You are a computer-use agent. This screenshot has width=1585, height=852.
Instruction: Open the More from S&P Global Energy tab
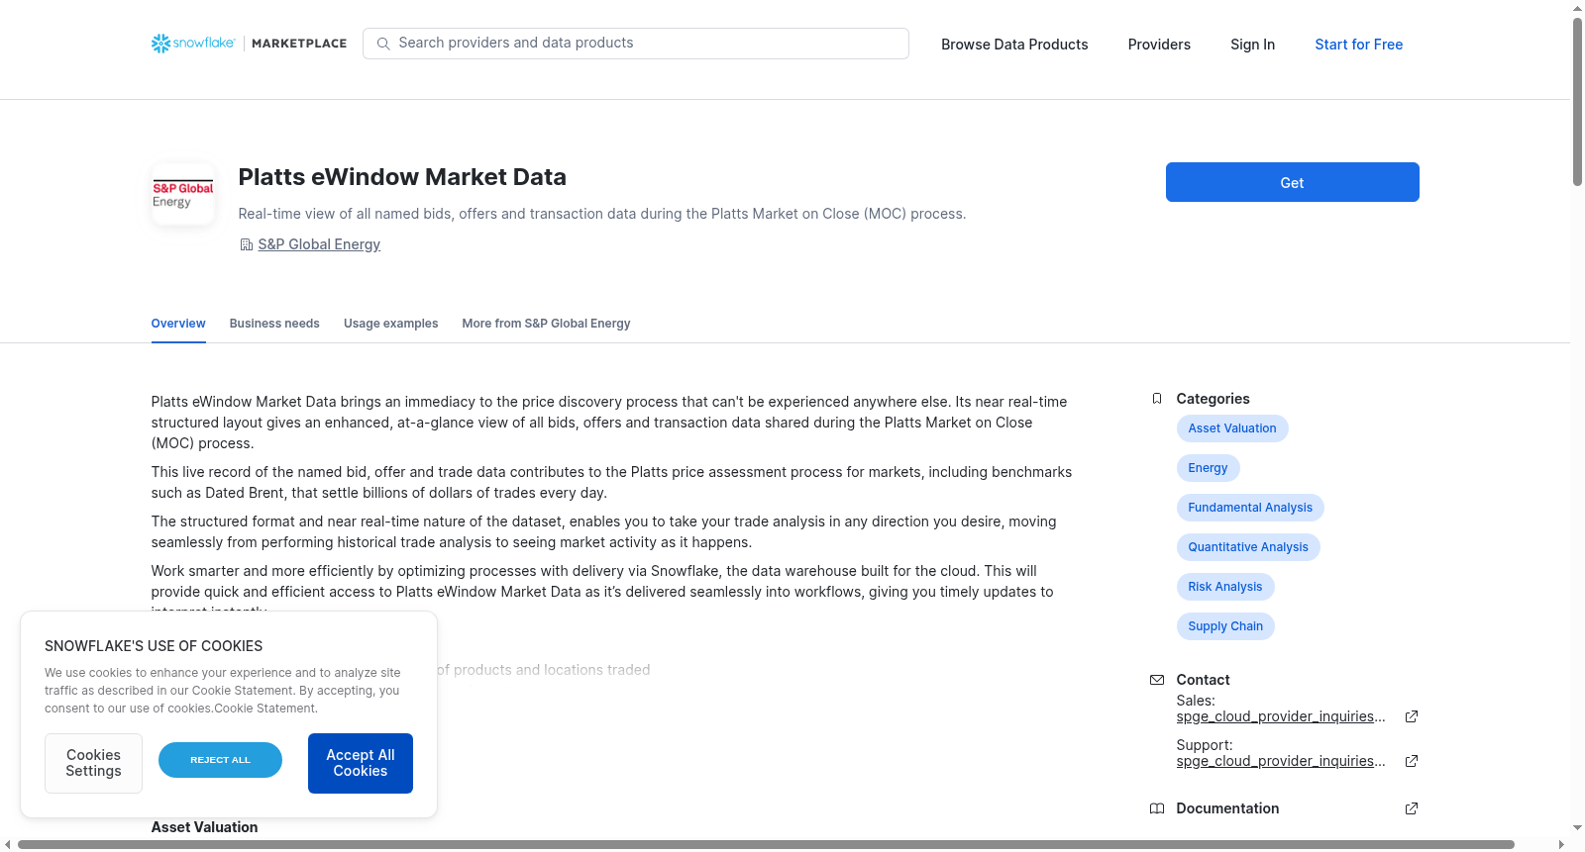pyautogui.click(x=546, y=324)
